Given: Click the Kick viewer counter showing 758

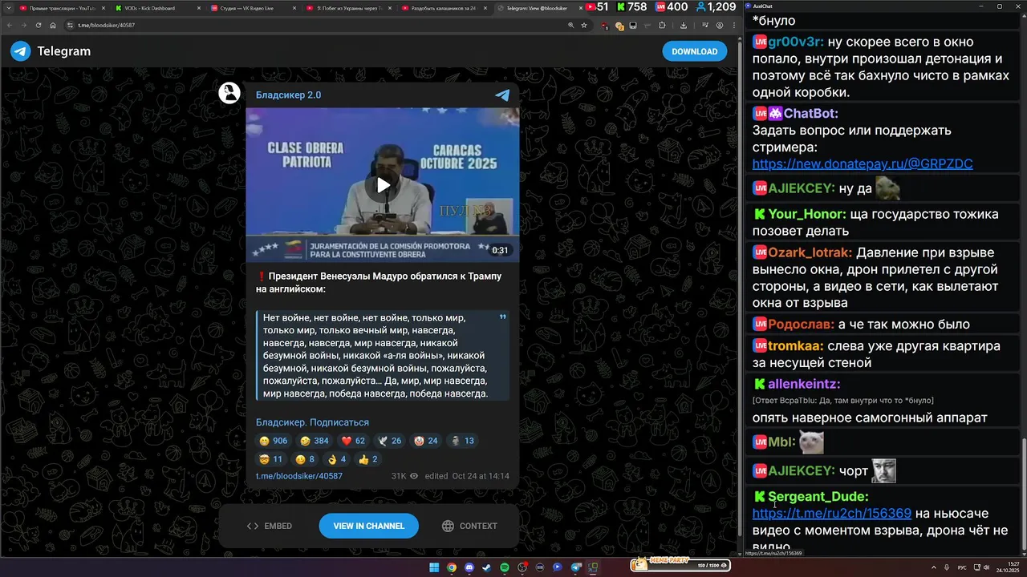Looking at the screenshot, I should pyautogui.click(x=631, y=7).
